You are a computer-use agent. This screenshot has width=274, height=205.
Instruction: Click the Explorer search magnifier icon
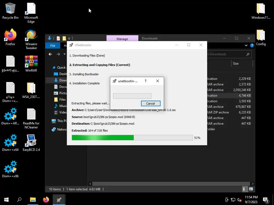(248, 54)
